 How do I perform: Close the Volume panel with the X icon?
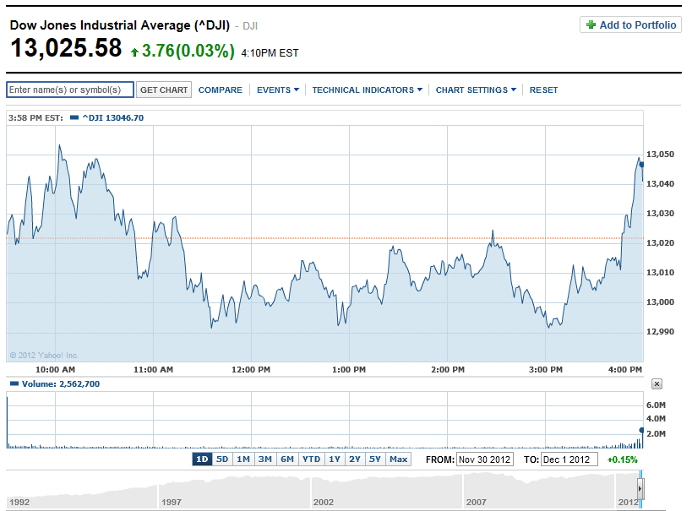[x=657, y=384]
